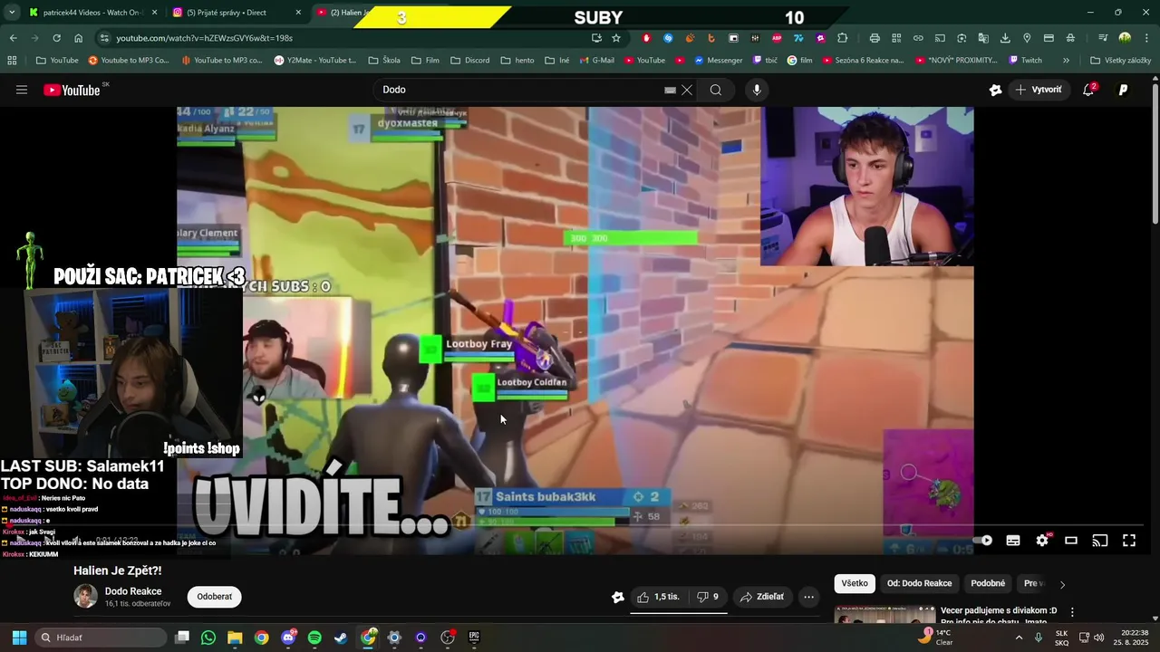The width and height of the screenshot is (1160, 652).
Task: Clear the search box with the X
Action: pos(687,90)
